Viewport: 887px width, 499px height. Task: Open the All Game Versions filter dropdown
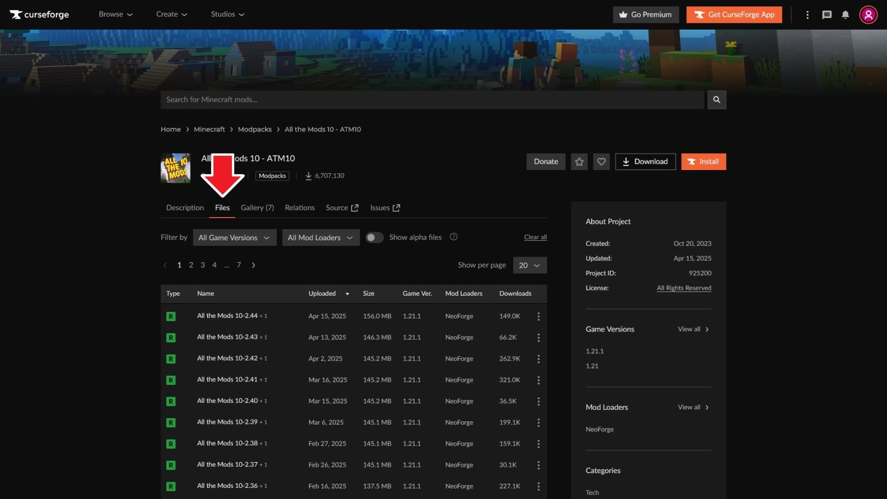pyautogui.click(x=234, y=238)
